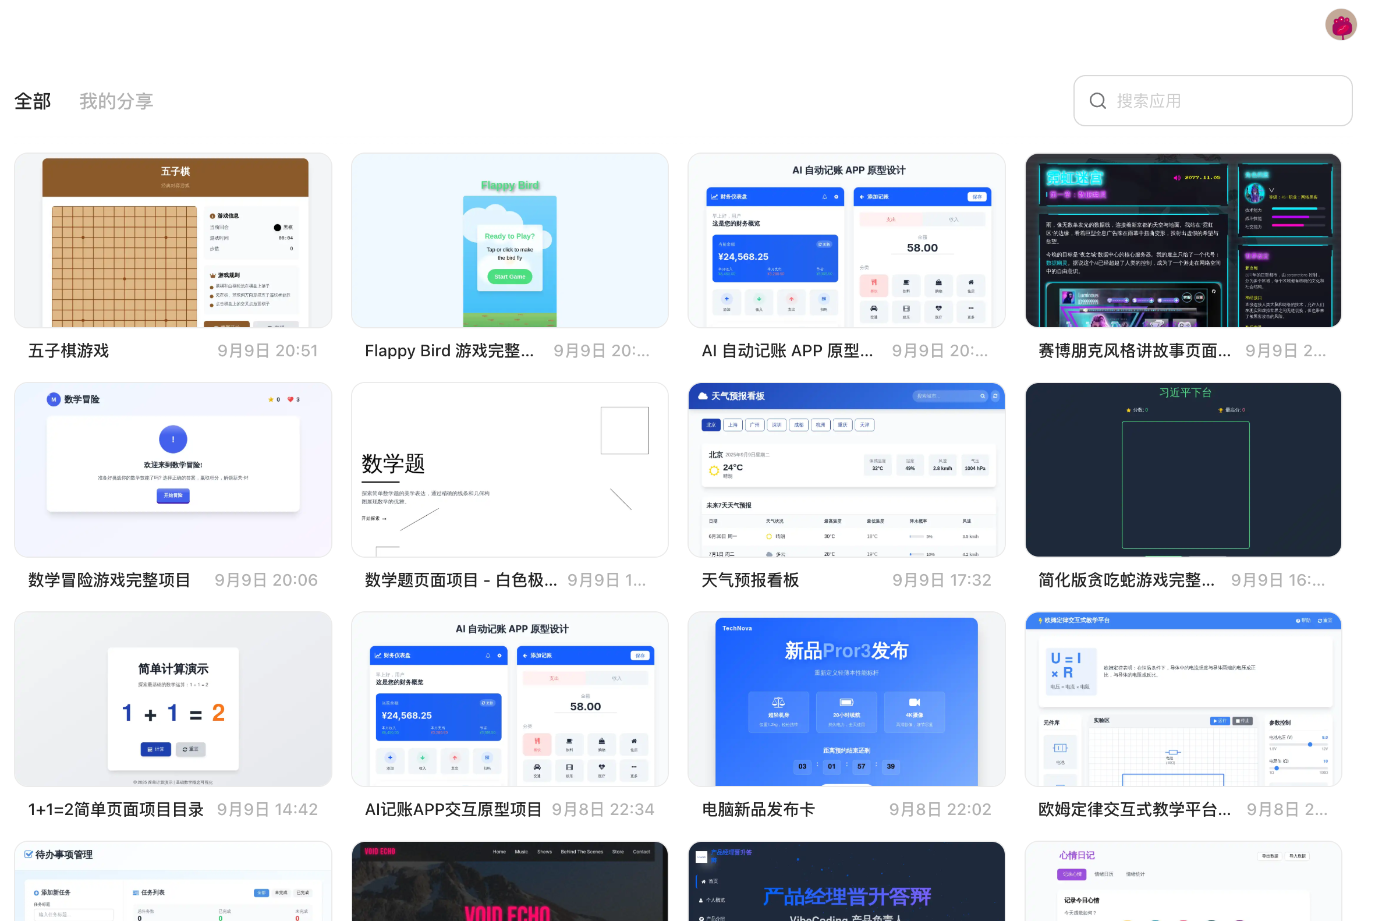Click the 欧姆定律 lightning bolt icon

[x=1040, y=621]
